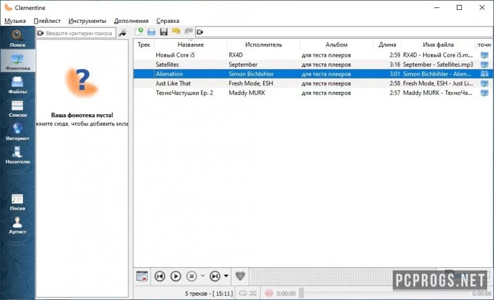
Task: Click source icon in Alienation row
Action: (484, 74)
